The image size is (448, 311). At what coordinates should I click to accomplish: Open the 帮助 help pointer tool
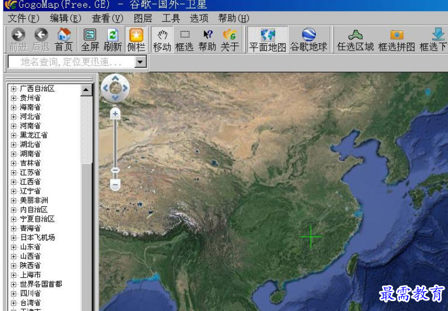[208, 39]
